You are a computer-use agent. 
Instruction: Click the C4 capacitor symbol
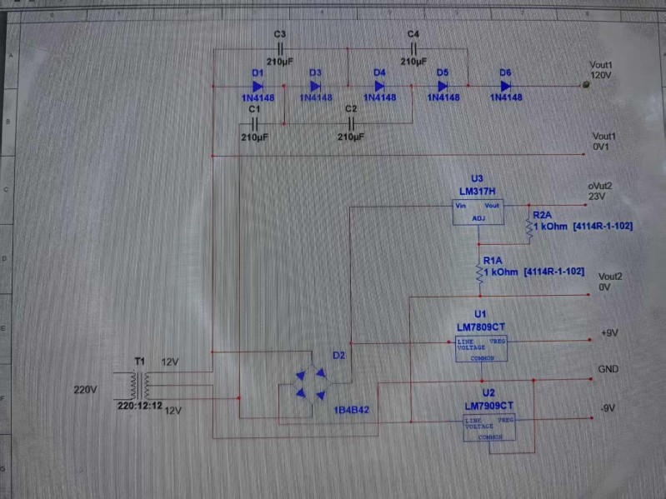coord(413,48)
